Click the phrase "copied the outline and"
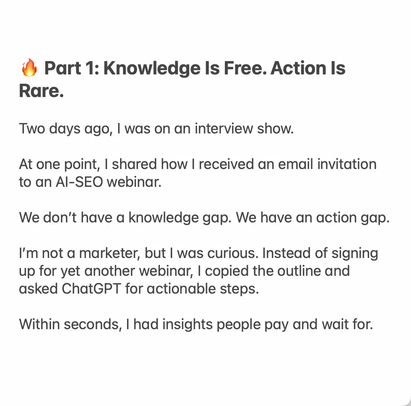 278,271
